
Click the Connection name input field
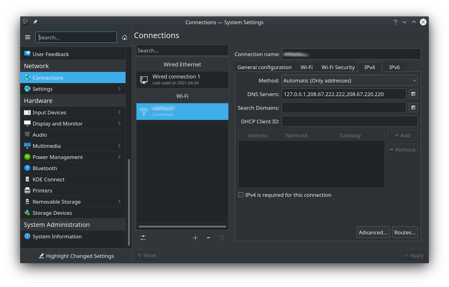point(351,54)
